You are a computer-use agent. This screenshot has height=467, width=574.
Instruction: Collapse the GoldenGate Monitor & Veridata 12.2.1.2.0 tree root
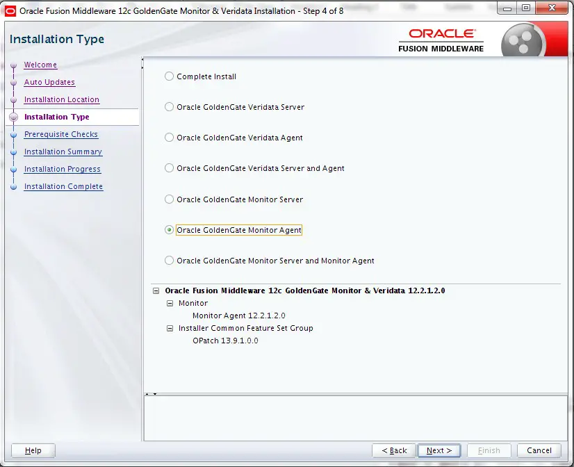tap(156, 290)
